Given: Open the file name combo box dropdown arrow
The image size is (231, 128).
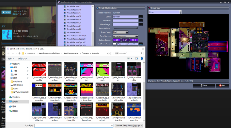Looking at the screenshot, I should [x=112, y=126].
